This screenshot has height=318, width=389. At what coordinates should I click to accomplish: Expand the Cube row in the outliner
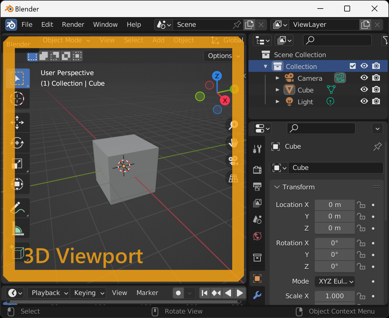point(277,90)
